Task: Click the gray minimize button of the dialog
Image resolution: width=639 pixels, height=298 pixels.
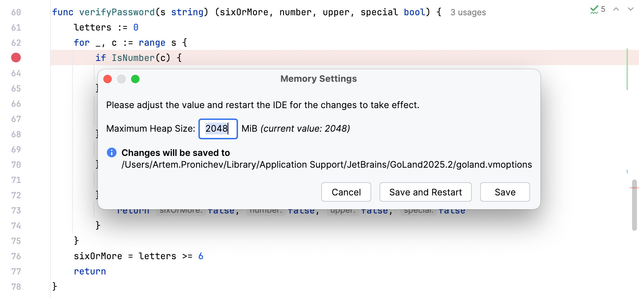Action: tap(121, 79)
